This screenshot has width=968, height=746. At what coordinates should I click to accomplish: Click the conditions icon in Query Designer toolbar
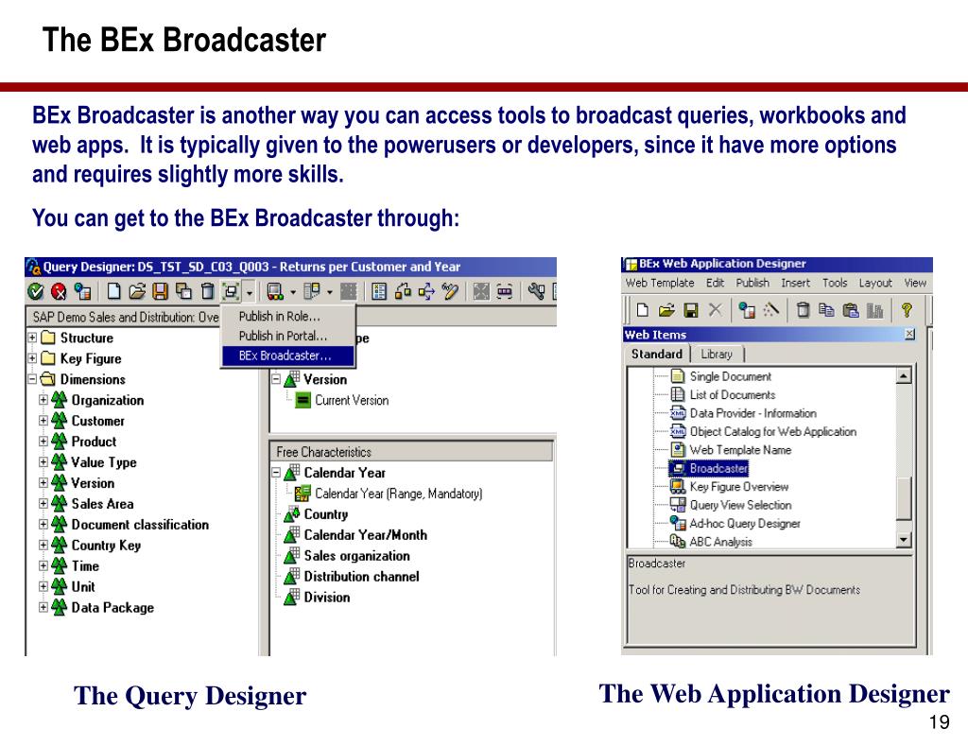pos(312,291)
